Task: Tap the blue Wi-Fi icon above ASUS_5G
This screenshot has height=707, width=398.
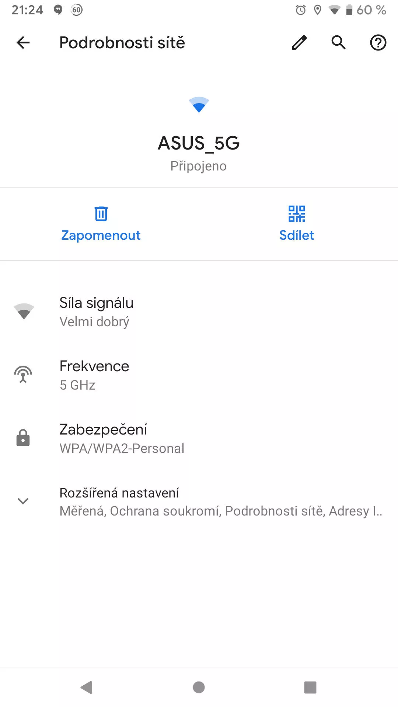Action: pos(199,105)
